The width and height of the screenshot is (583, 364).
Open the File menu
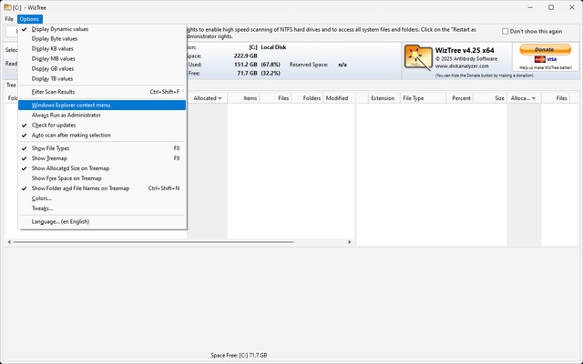tap(9, 19)
